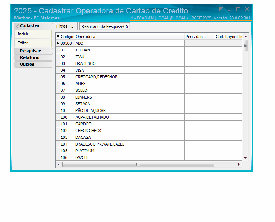The height and width of the screenshot is (222, 275).
Task: Click the Operadora column header
Action: (x=130, y=37)
